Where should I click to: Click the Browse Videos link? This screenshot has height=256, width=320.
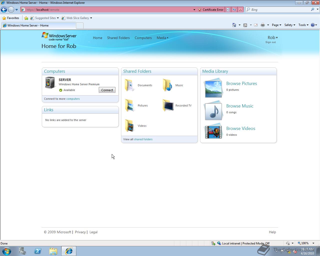coord(241,128)
